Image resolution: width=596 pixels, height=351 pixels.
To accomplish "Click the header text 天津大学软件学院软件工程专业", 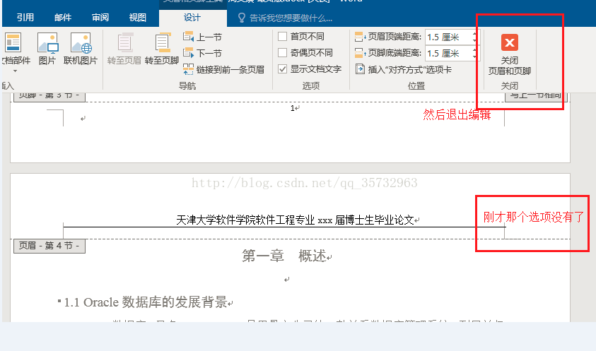I will (246, 220).
